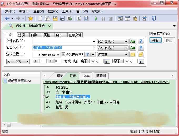
Task: Switch to the 脚本 tab
Action: pyautogui.click(x=61, y=35)
